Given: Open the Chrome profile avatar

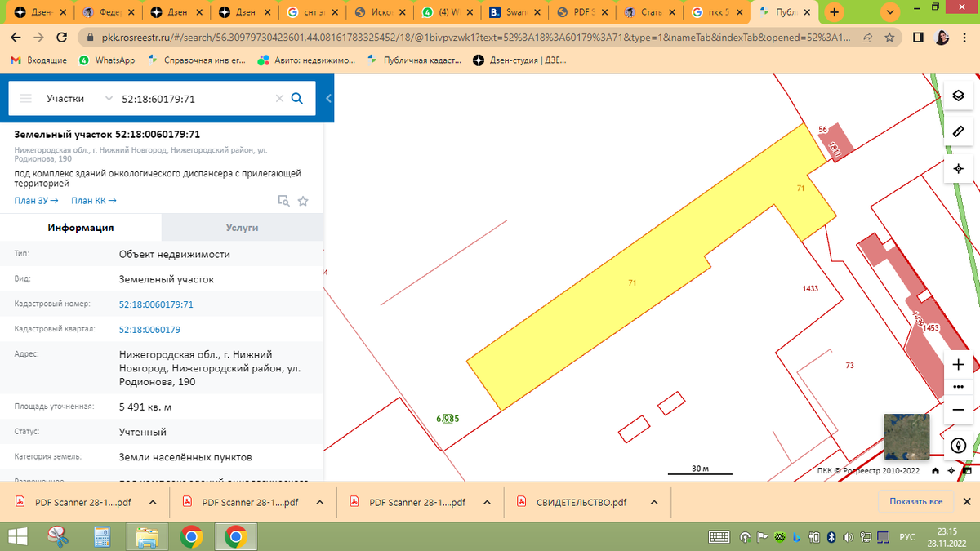Looking at the screenshot, I should [x=942, y=38].
